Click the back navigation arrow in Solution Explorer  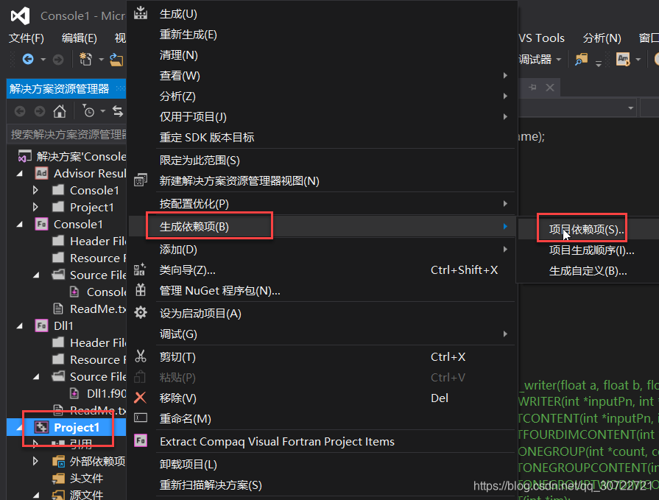click(x=20, y=111)
